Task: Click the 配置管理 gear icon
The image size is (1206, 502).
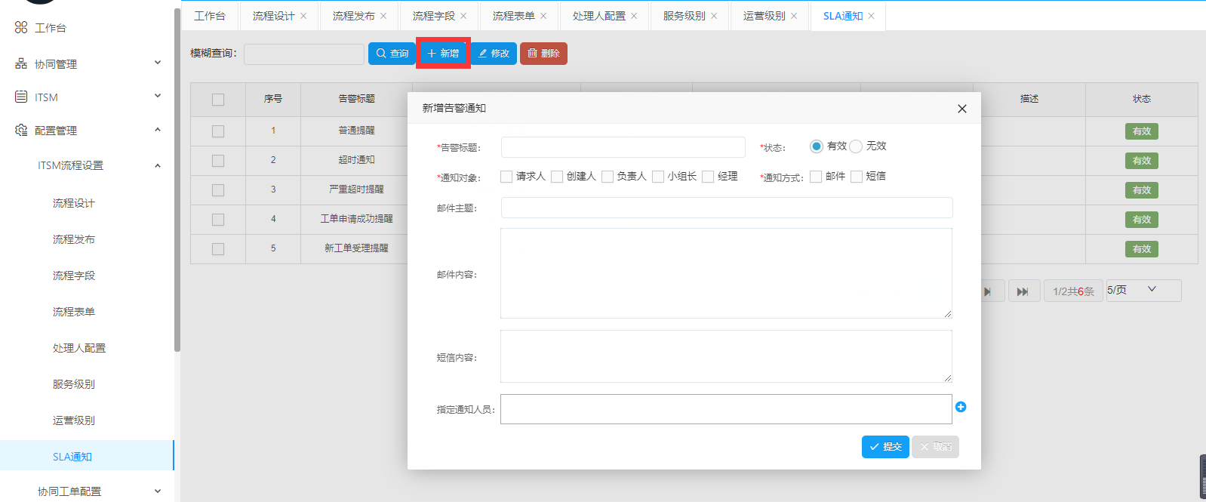Action: click(x=21, y=130)
